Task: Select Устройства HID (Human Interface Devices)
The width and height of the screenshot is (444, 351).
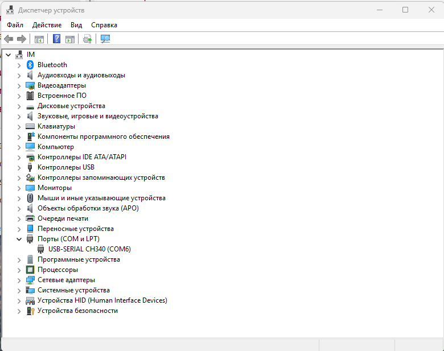Action: click(102, 300)
